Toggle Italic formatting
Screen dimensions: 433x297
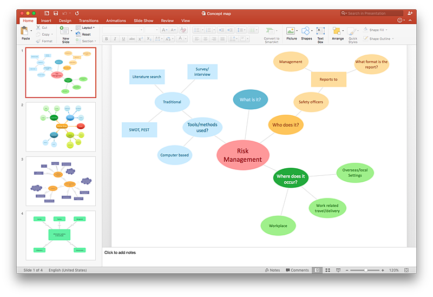(115, 39)
